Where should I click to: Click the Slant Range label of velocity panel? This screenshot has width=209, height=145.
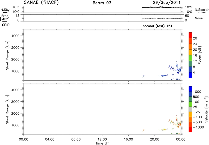7,109
